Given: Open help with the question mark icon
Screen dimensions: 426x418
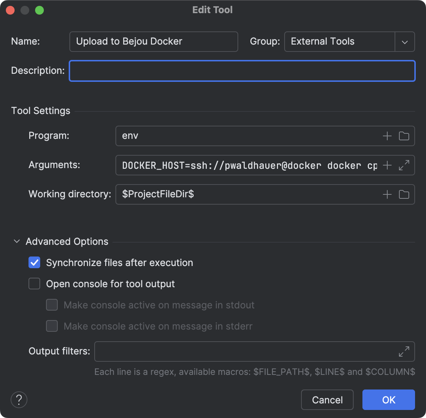Looking at the screenshot, I should pos(19,400).
